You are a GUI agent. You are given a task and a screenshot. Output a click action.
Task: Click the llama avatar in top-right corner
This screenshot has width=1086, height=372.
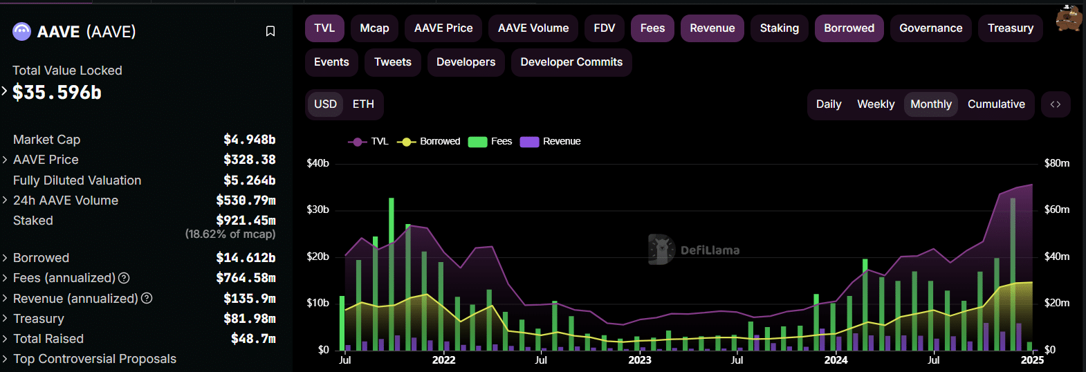coord(1069,18)
